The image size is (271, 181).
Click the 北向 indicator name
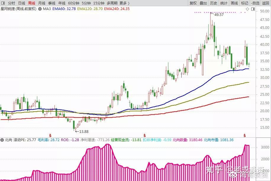point(8,140)
